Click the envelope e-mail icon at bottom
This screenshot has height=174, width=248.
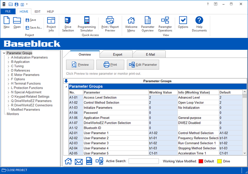coord(79,162)
